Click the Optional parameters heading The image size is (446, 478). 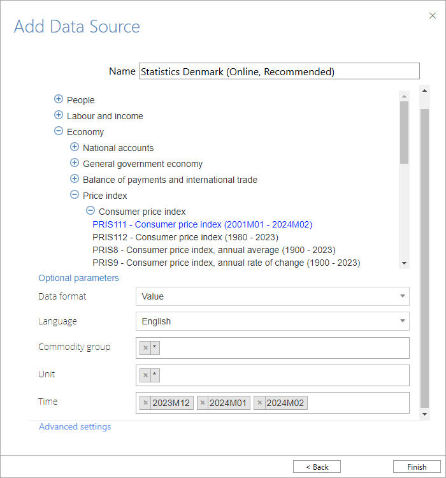(78, 278)
